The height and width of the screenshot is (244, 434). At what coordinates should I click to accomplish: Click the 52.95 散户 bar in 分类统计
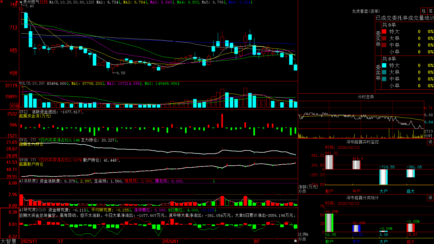(x=329, y=223)
